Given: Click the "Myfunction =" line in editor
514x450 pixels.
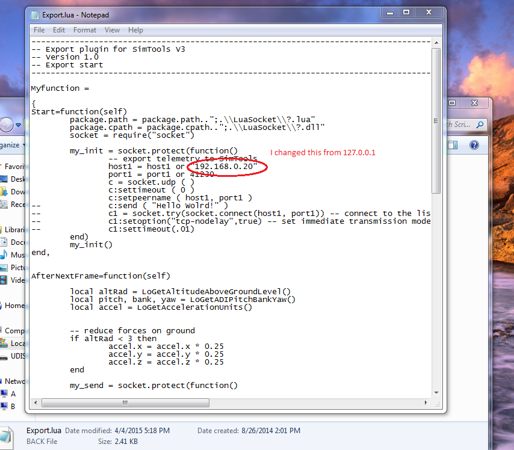Looking at the screenshot, I should click(60, 88).
